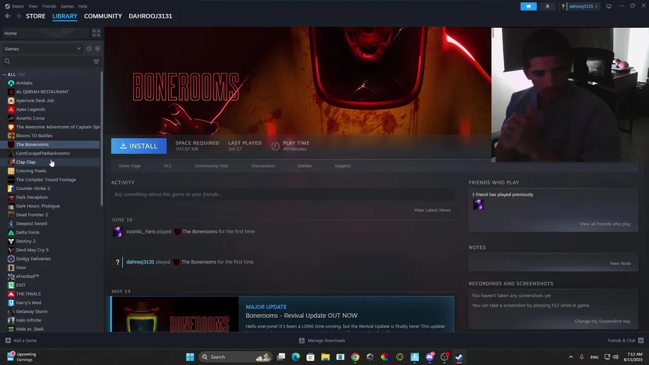Click the eFootball game icon

coord(11,276)
